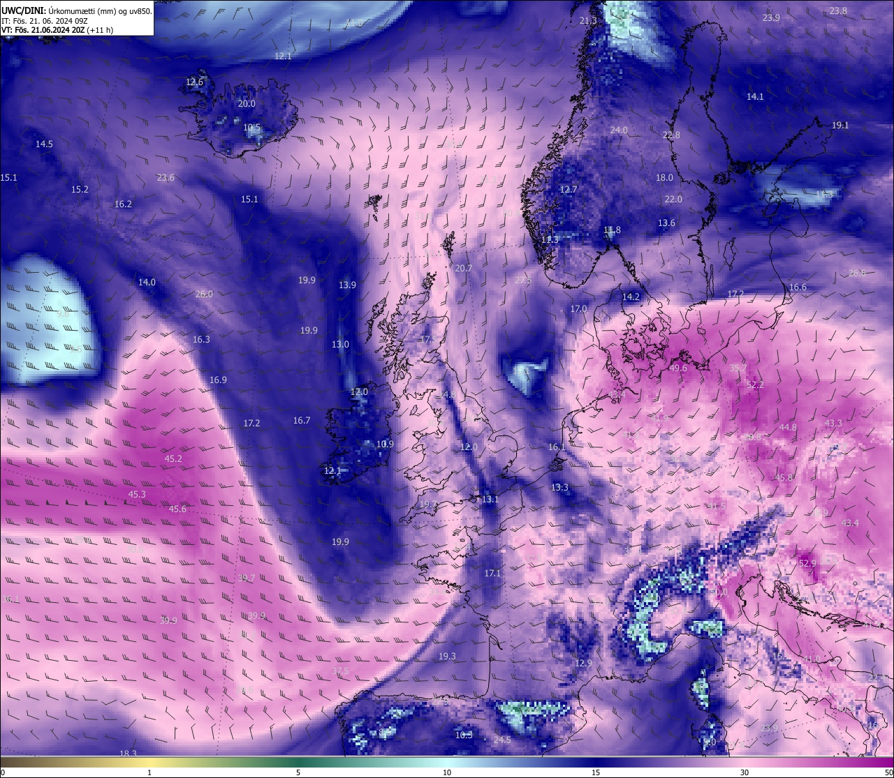Viewport: 894px width, 778px height.
Task: Click the 18.3 value near the colorbar
Action: click(x=128, y=754)
